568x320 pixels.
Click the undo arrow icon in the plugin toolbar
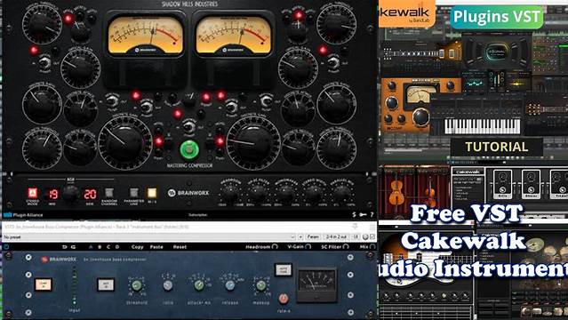pos(65,247)
